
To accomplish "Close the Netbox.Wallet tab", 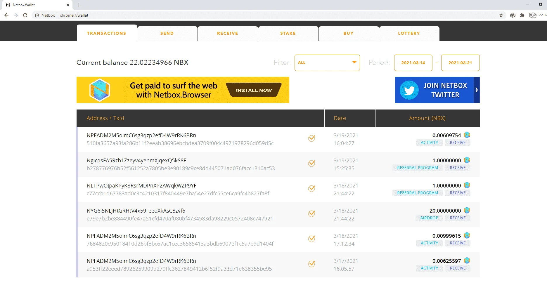I will click(68, 5).
